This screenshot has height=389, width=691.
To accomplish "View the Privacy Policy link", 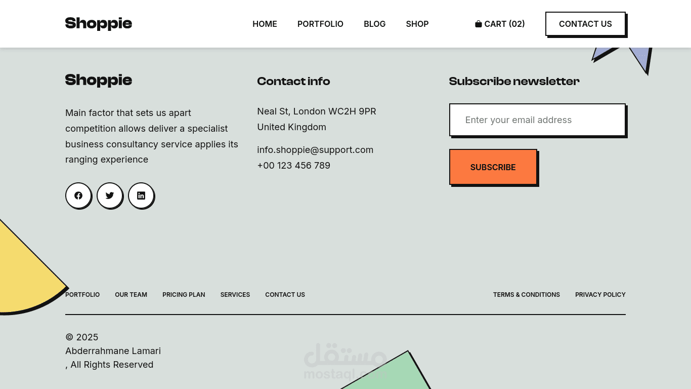I will click(x=600, y=295).
